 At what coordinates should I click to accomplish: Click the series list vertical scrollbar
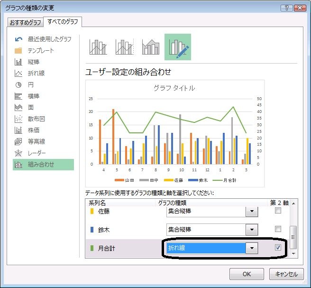point(293,234)
